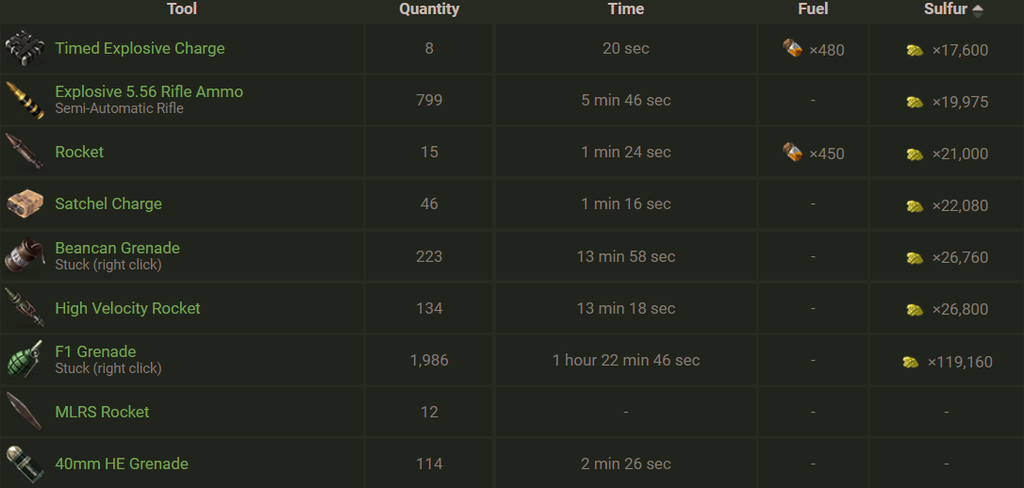Open the High Velocity Rocket link
This screenshot has height=488, width=1024.
coord(127,308)
